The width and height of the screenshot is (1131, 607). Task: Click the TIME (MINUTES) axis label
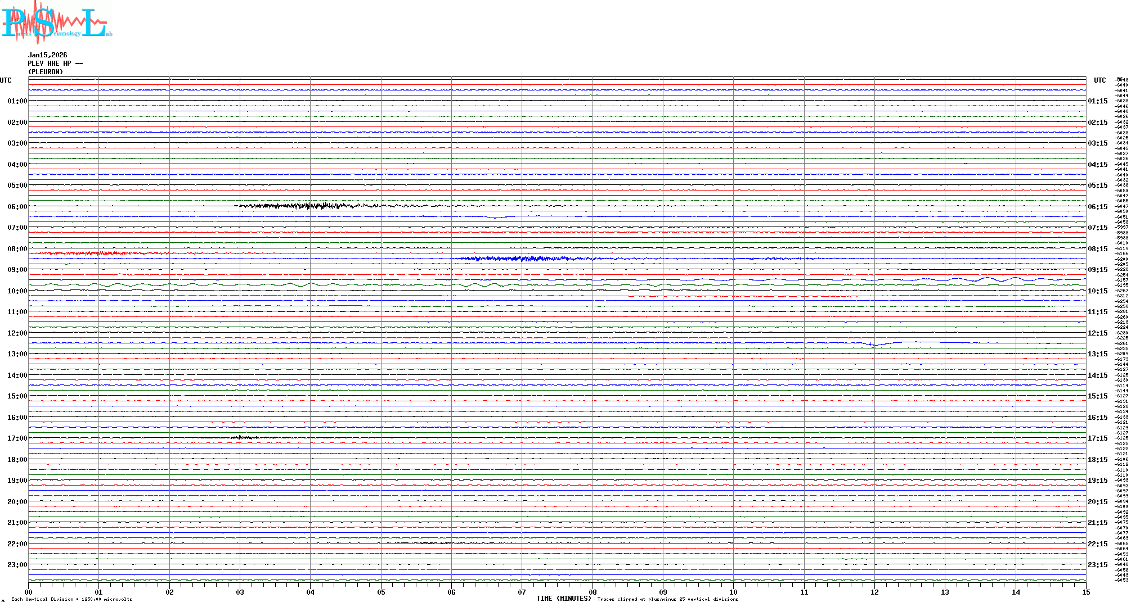coord(563,599)
